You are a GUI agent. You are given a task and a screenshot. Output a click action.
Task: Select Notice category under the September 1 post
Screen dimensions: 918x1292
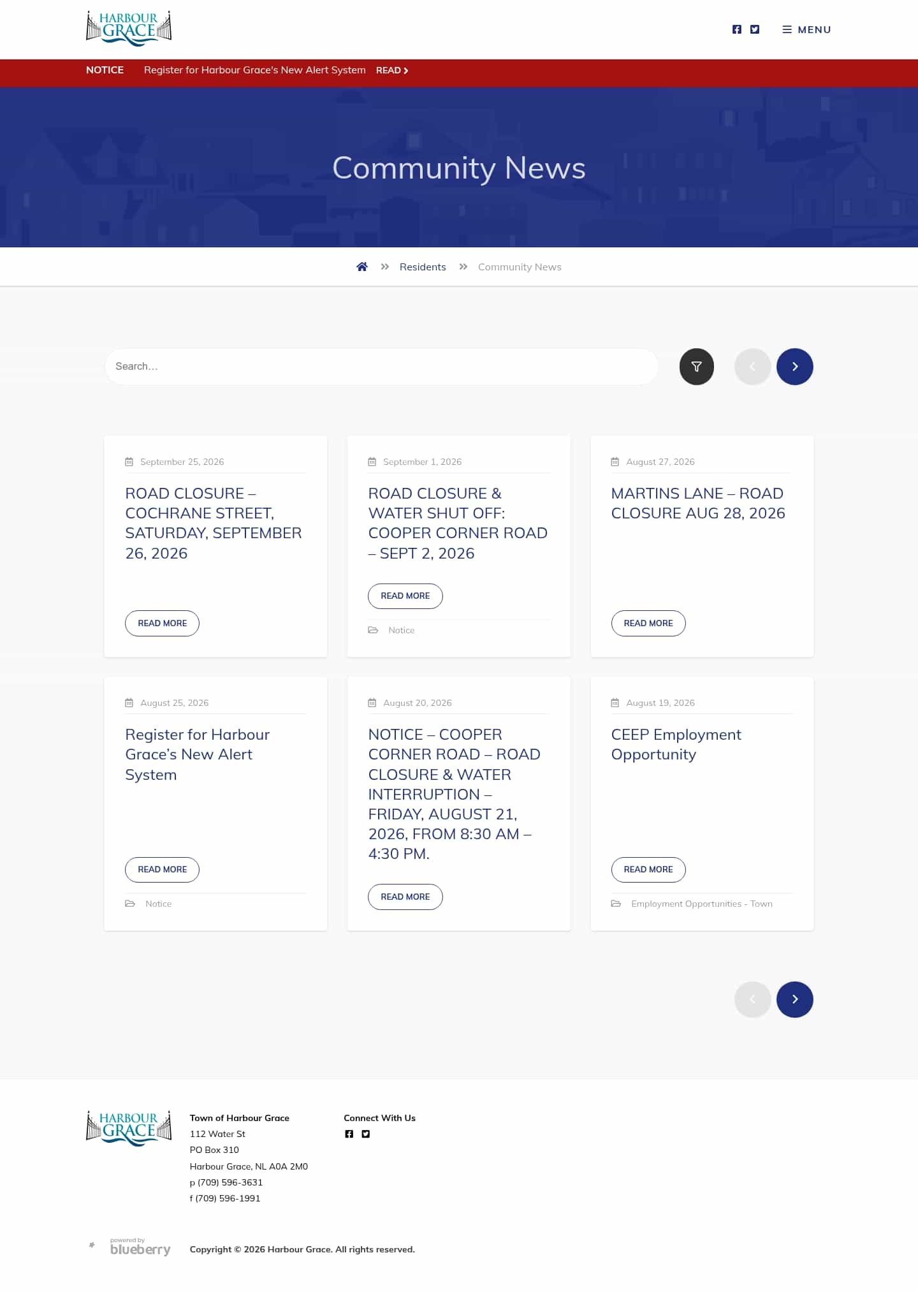pos(401,630)
